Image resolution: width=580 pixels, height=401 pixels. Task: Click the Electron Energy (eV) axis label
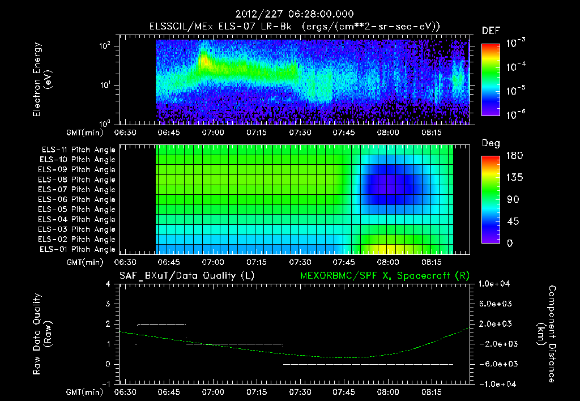coord(42,79)
